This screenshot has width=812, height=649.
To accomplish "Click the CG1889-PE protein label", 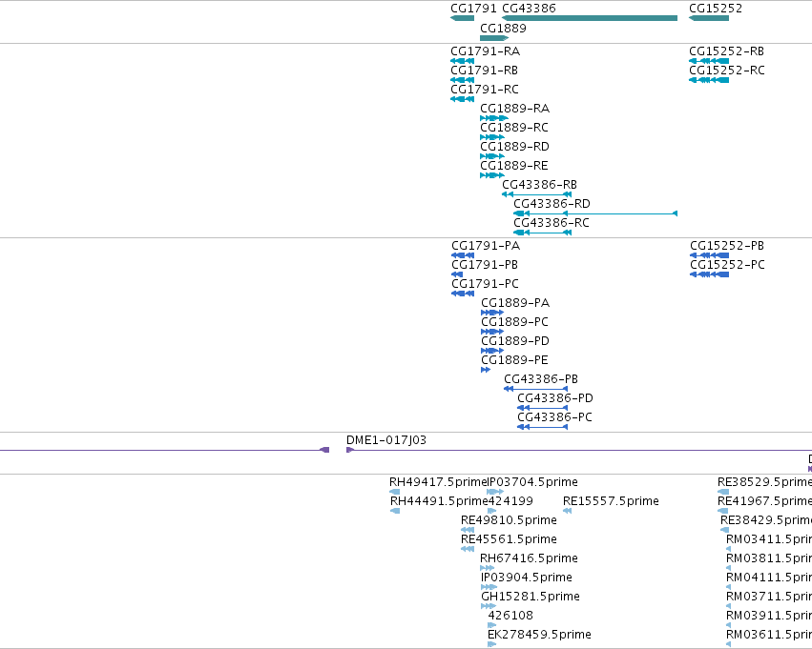I will pyautogui.click(x=514, y=360).
